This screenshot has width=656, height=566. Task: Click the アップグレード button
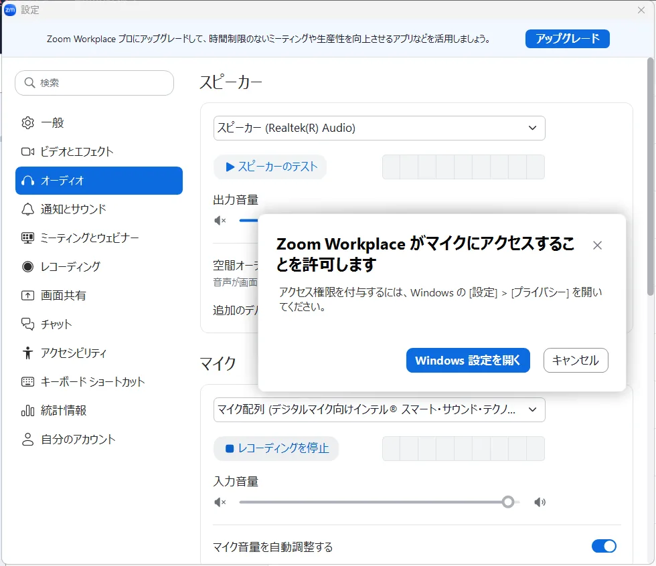click(x=568, y=39)
